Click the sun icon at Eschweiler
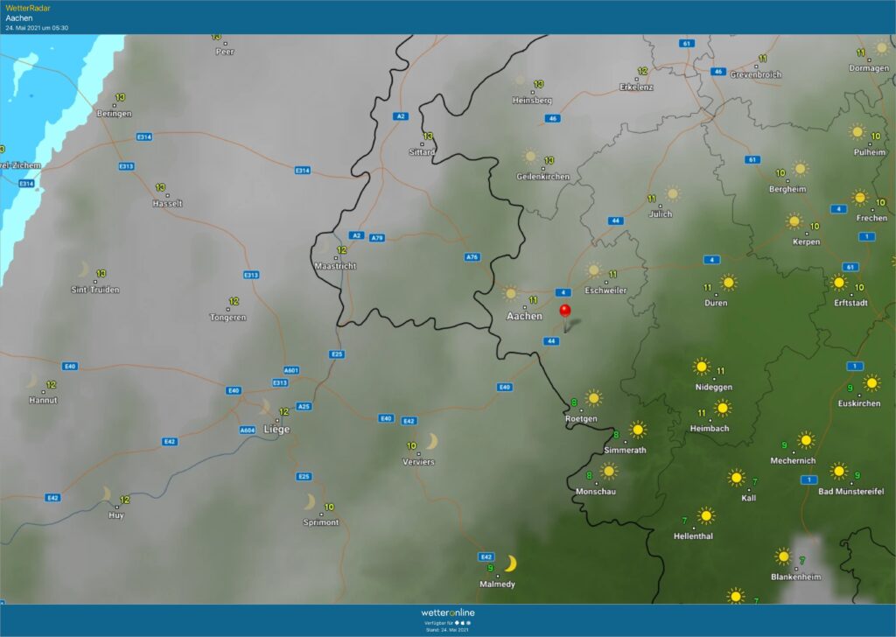896x637 pixels. tap(594, 269)
